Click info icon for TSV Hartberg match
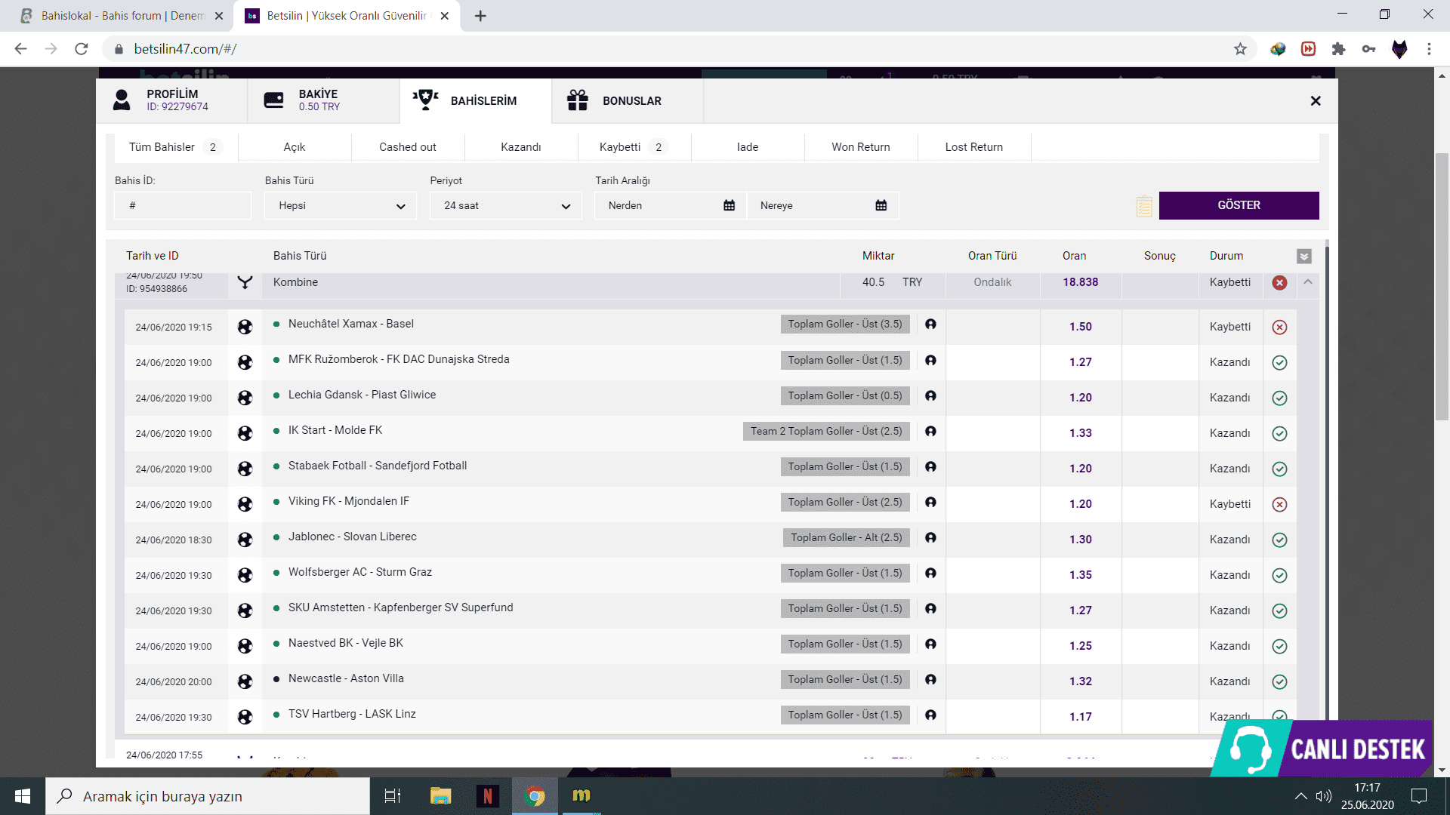1450x815 pixels. [x=930, y=715]
